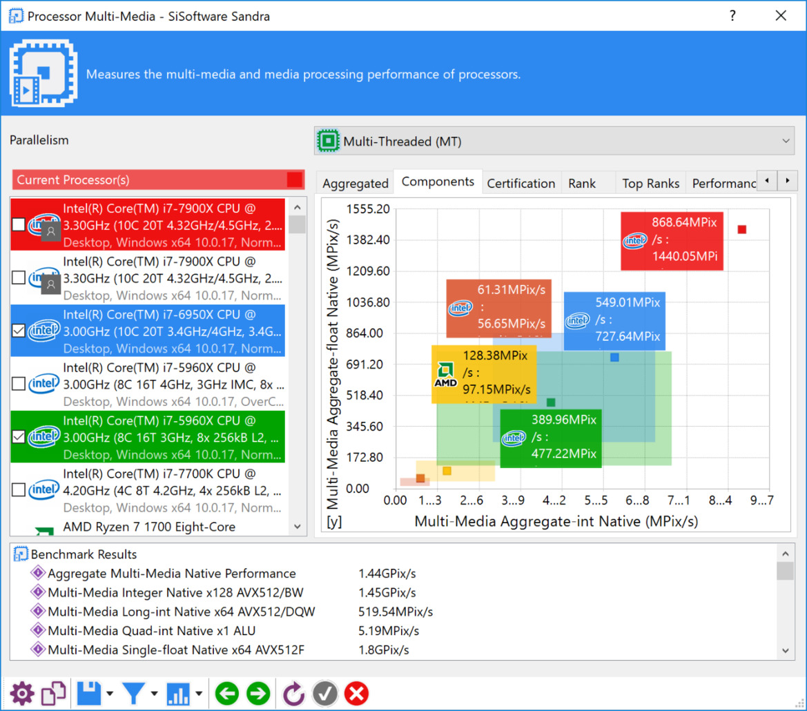
Task: Click the 5.19MPix/s Quad-int result value
Action: (x=389, y=631)
